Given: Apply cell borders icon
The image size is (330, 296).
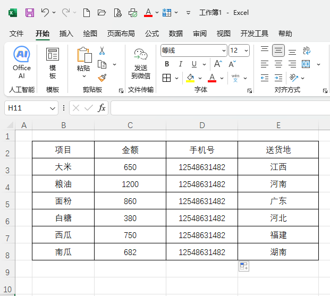Looking at the screenshot, I should [167, 78].
